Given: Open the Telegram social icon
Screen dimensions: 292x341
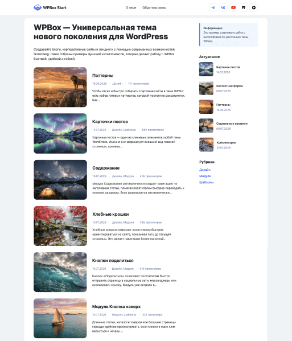Looking at the screenshot, I should (x=213, y=7).
